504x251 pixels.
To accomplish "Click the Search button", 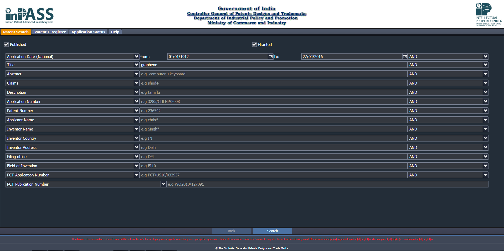I will (272, 231).
